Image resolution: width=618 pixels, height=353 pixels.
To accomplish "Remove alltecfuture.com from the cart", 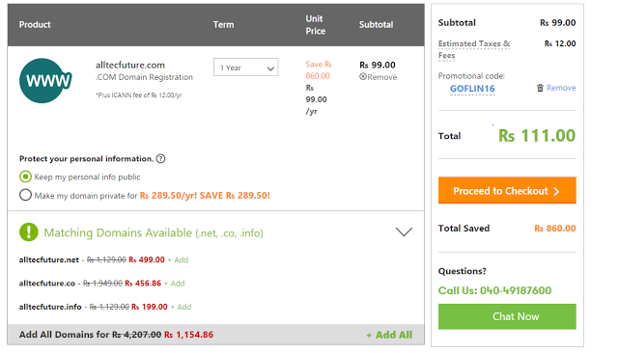I will coord(378,77).
